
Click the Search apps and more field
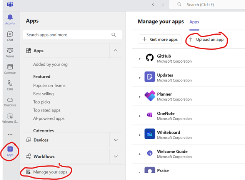pyautogui.click(x=68, y=35)
